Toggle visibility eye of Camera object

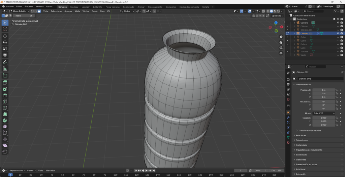(338, 23)
